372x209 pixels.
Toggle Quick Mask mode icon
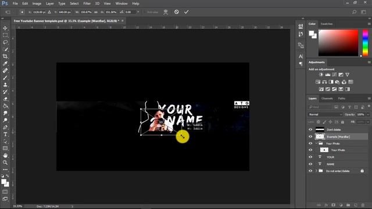point(5,192)
